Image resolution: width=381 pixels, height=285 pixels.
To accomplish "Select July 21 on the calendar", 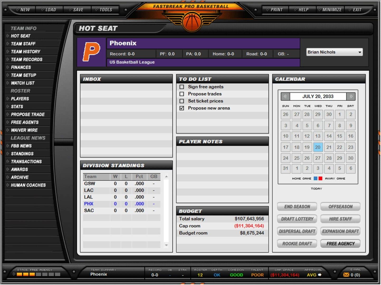I will point(329,147).
